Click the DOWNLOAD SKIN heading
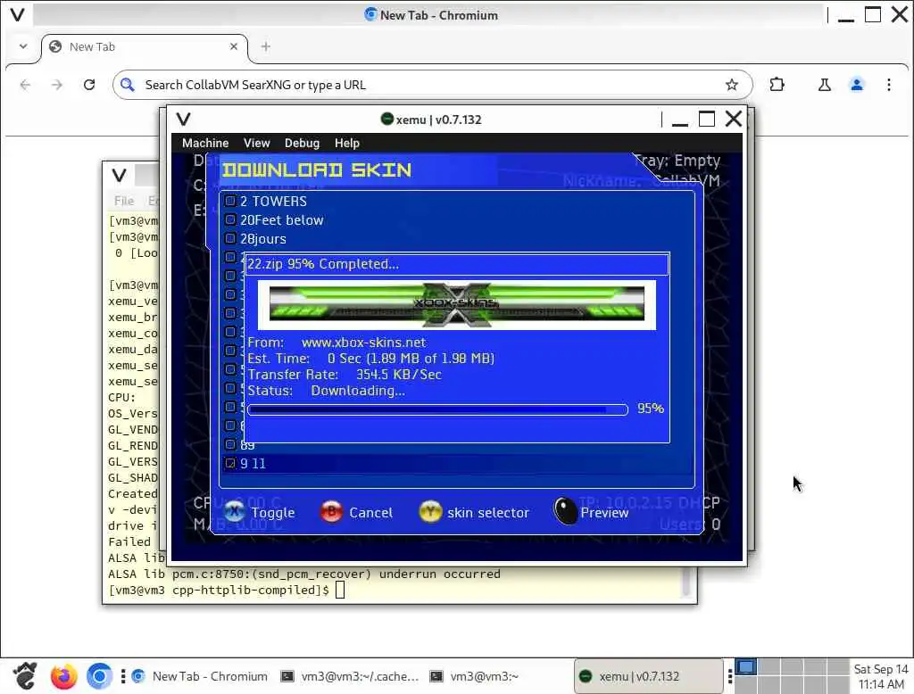Viewport: 914px width, 694px height. (x=317, y=170)
